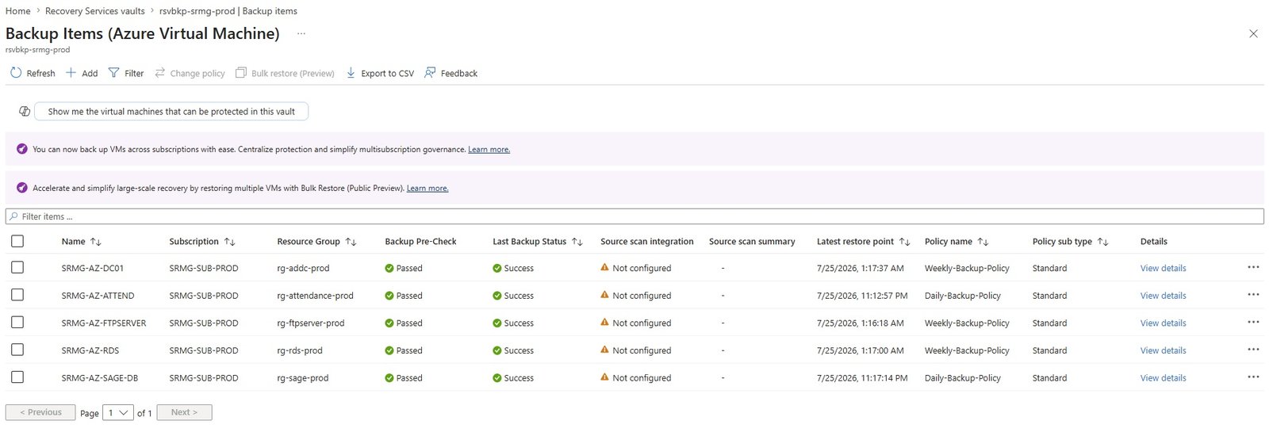The width and height of the screenshot is (1269, 436).
Task: Click the Refresh icon in toolbar
Action: pyautogui.click(x=16, y=73)
